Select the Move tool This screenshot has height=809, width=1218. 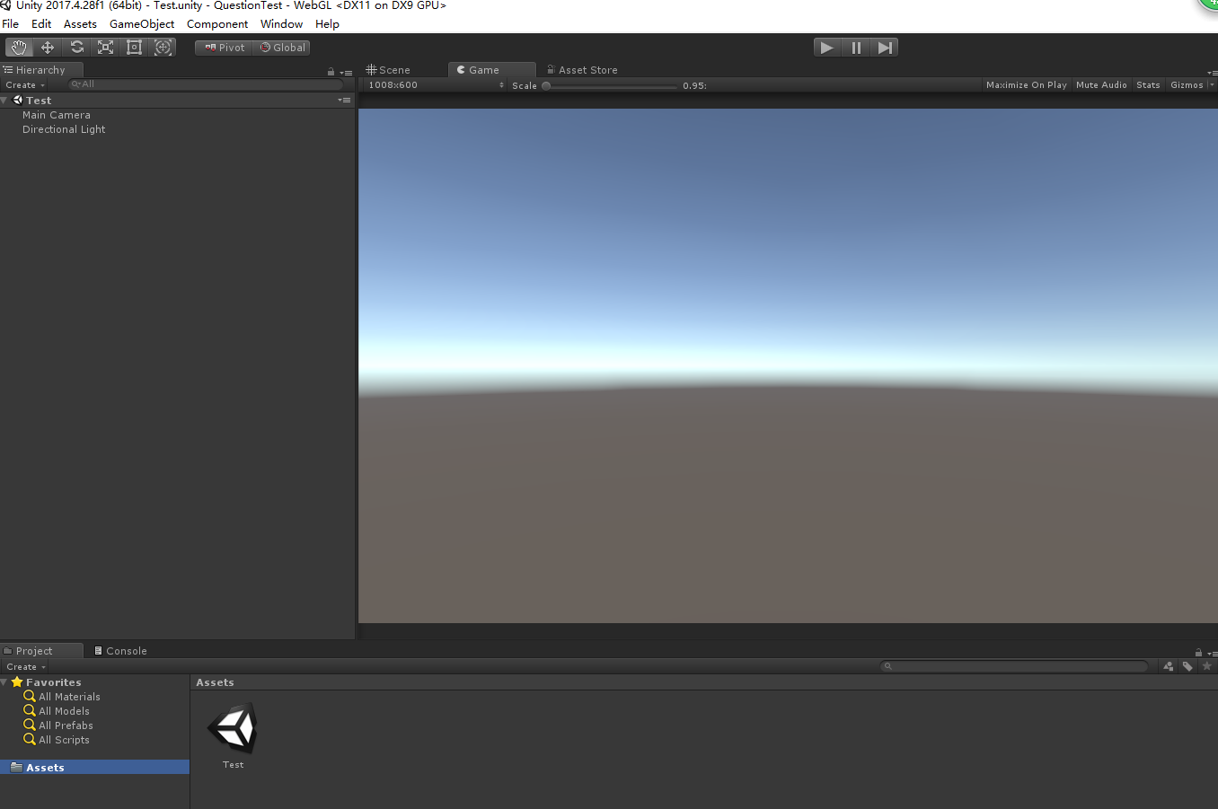click(47, 47)
